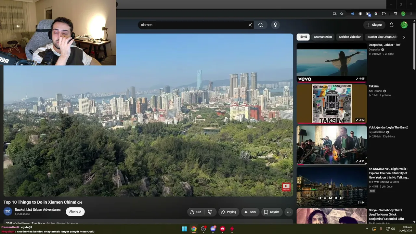The width and height of the screenshot is (416, 234).
Task: Open the volume control in the system tray
Action: tap(393, 229)
